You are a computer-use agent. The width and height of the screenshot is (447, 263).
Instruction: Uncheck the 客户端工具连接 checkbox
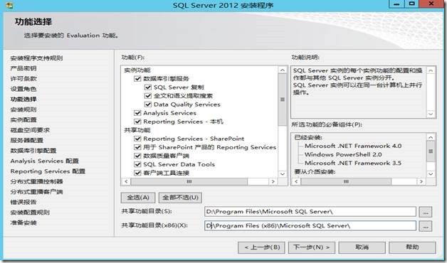tap(137, 173)
